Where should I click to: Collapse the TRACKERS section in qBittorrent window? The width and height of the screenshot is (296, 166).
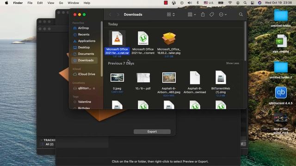[x=41, y=140]
